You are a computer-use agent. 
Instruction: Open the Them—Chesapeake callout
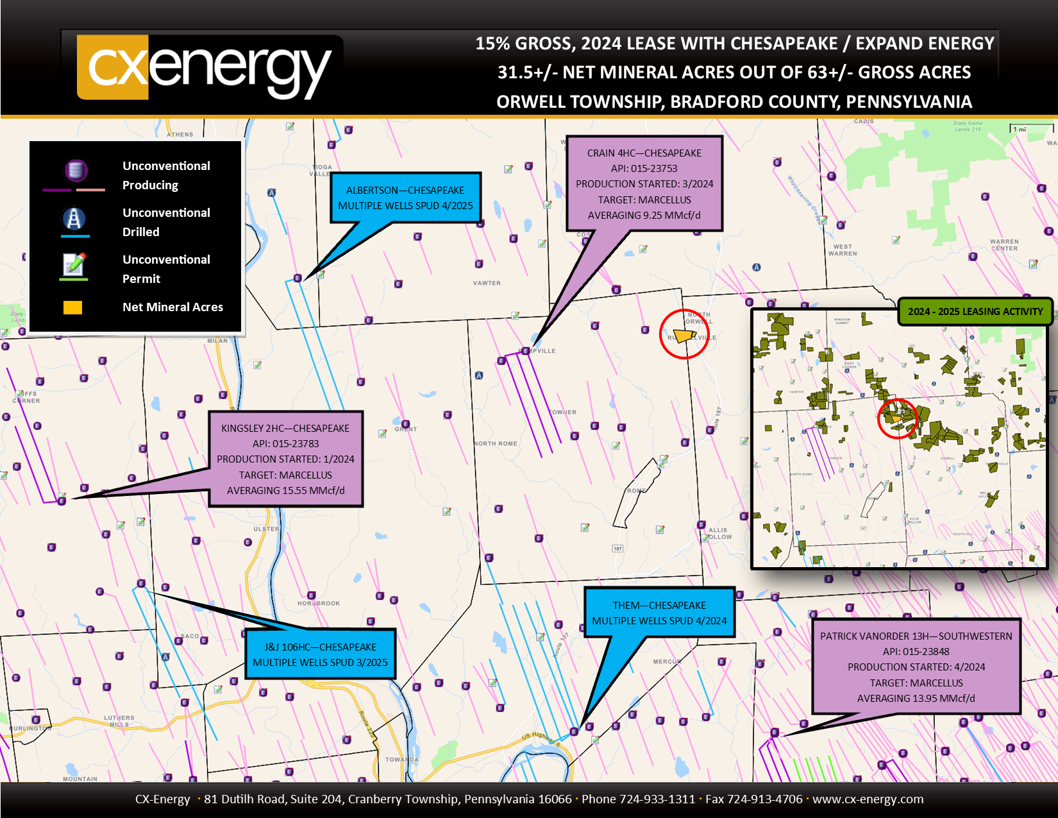(x=659, y=613)
